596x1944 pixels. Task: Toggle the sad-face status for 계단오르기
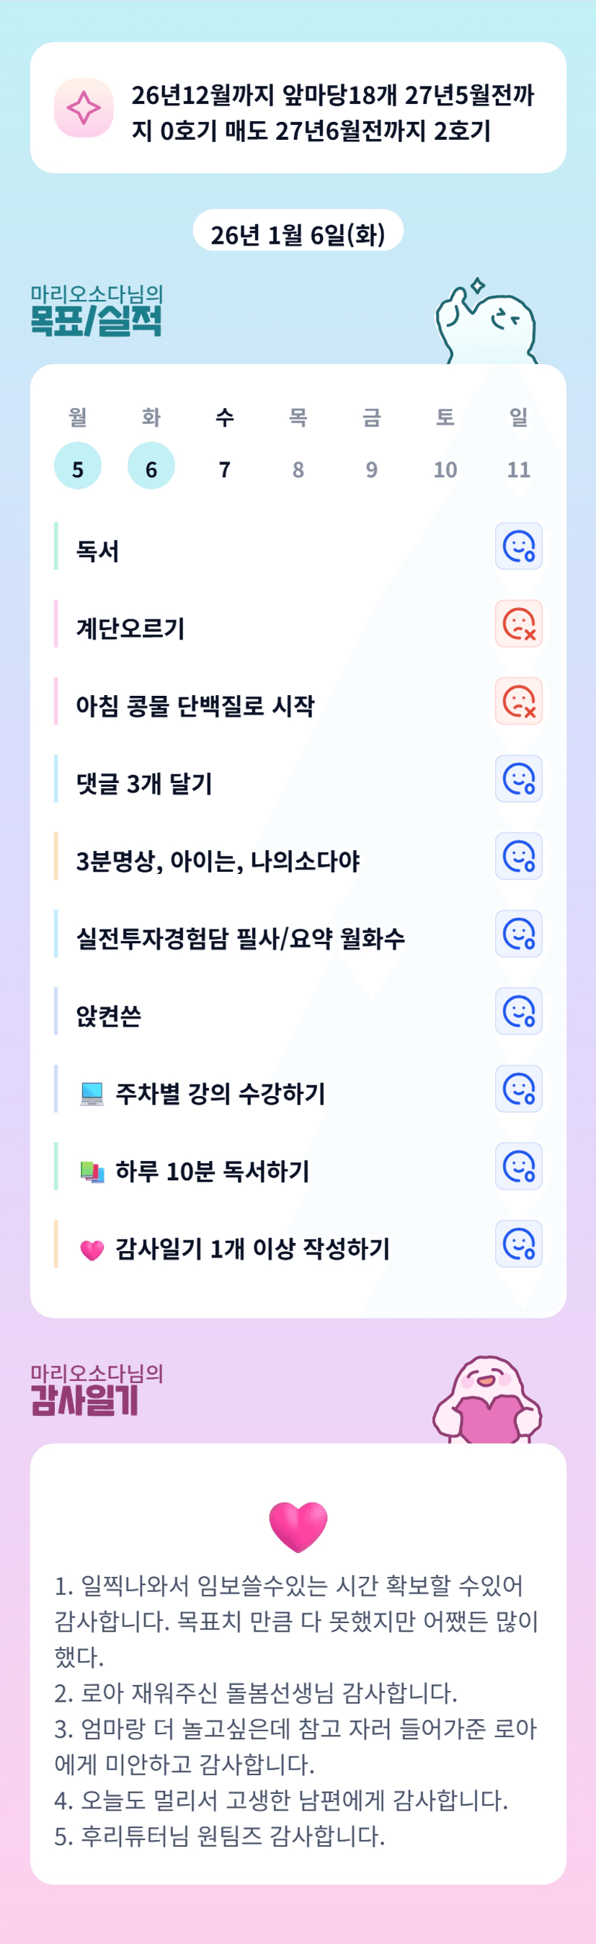point(518,624)
